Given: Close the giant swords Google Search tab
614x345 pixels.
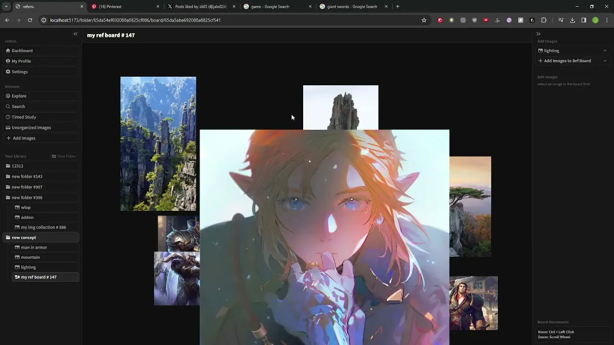Looking at the screenshot, I should (x=386, y=7).
